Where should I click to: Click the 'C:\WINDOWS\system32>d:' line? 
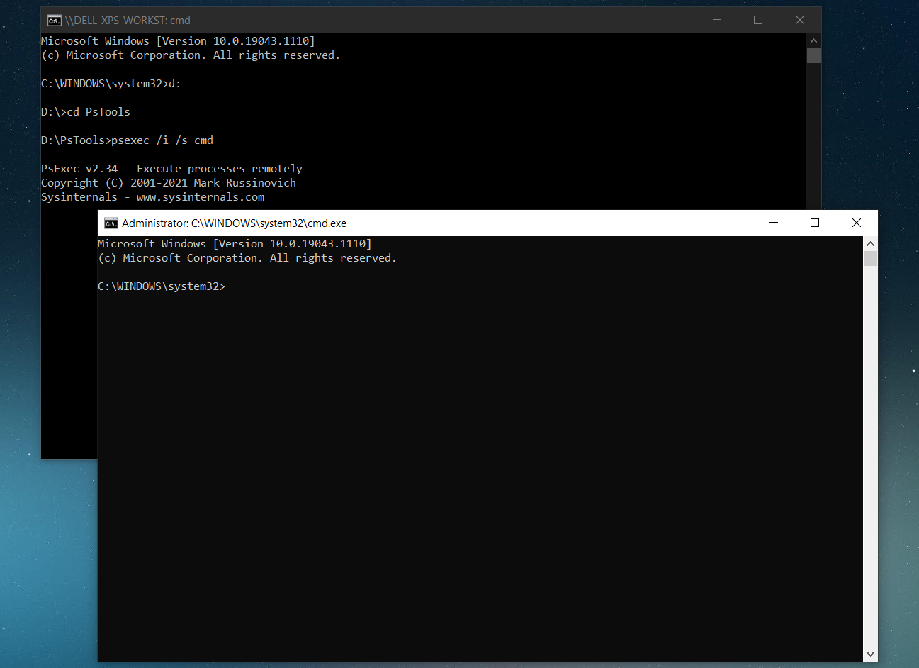click(x=111, y=84)
